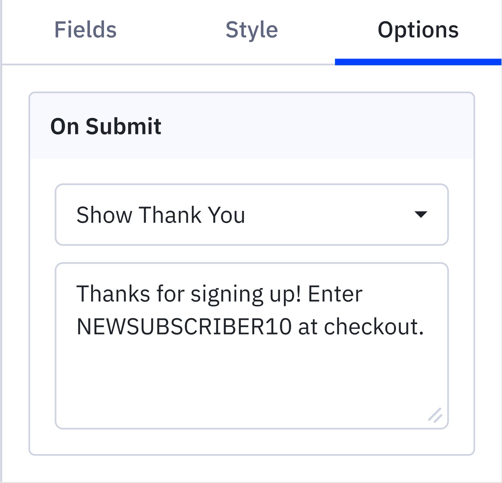Select the Options tab
502x483 pixels.
418,30
